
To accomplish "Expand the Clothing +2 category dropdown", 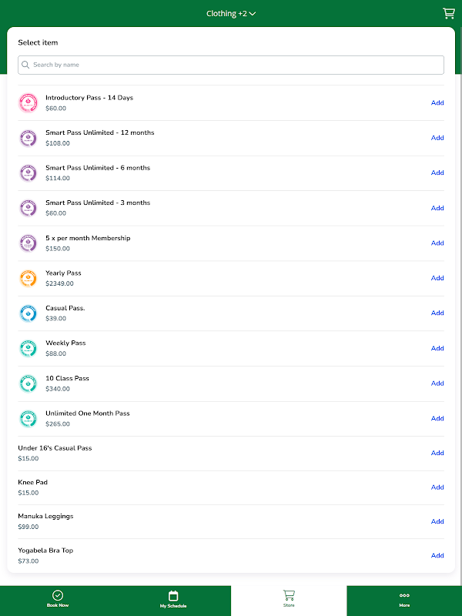I will (x=231, y=13).
